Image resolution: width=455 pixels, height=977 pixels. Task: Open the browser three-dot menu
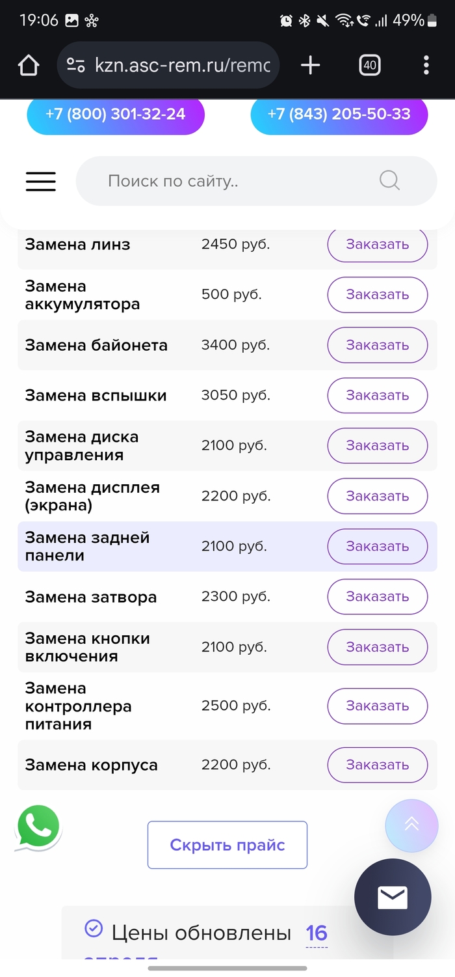click(x=426, y=65)
